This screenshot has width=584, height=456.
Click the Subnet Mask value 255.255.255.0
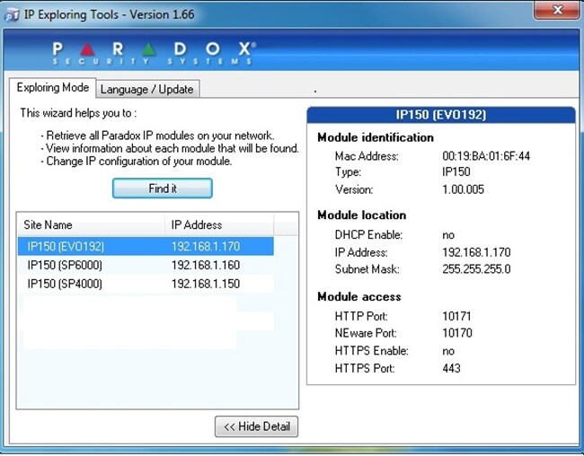click(x=476, y=269)
